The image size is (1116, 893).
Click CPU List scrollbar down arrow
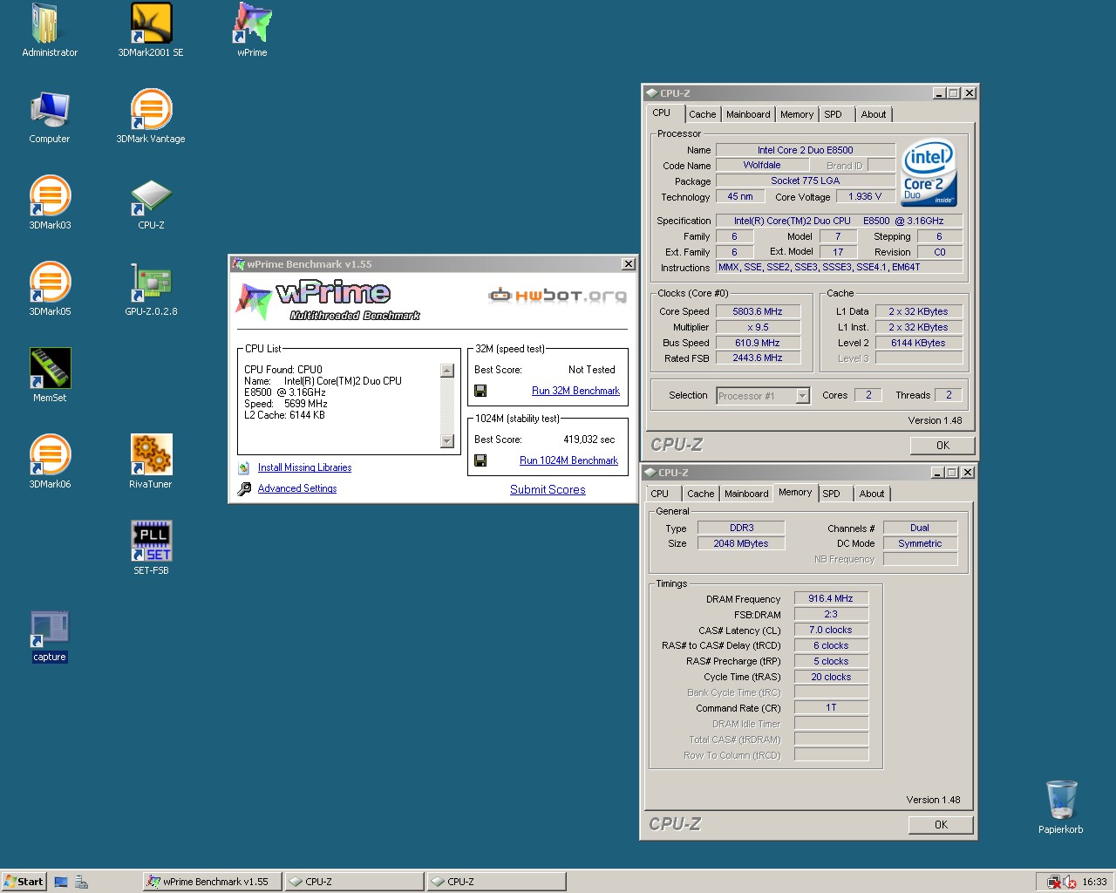[x=447, y=441]
